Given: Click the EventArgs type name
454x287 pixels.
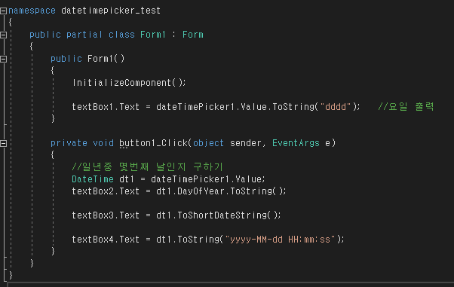Looking at the screenshot, I should click(x=296, y=143).
